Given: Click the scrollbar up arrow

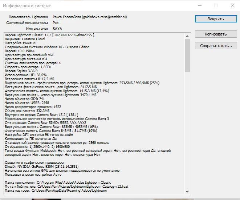Looking at the screenshot, I should (187, 36).
